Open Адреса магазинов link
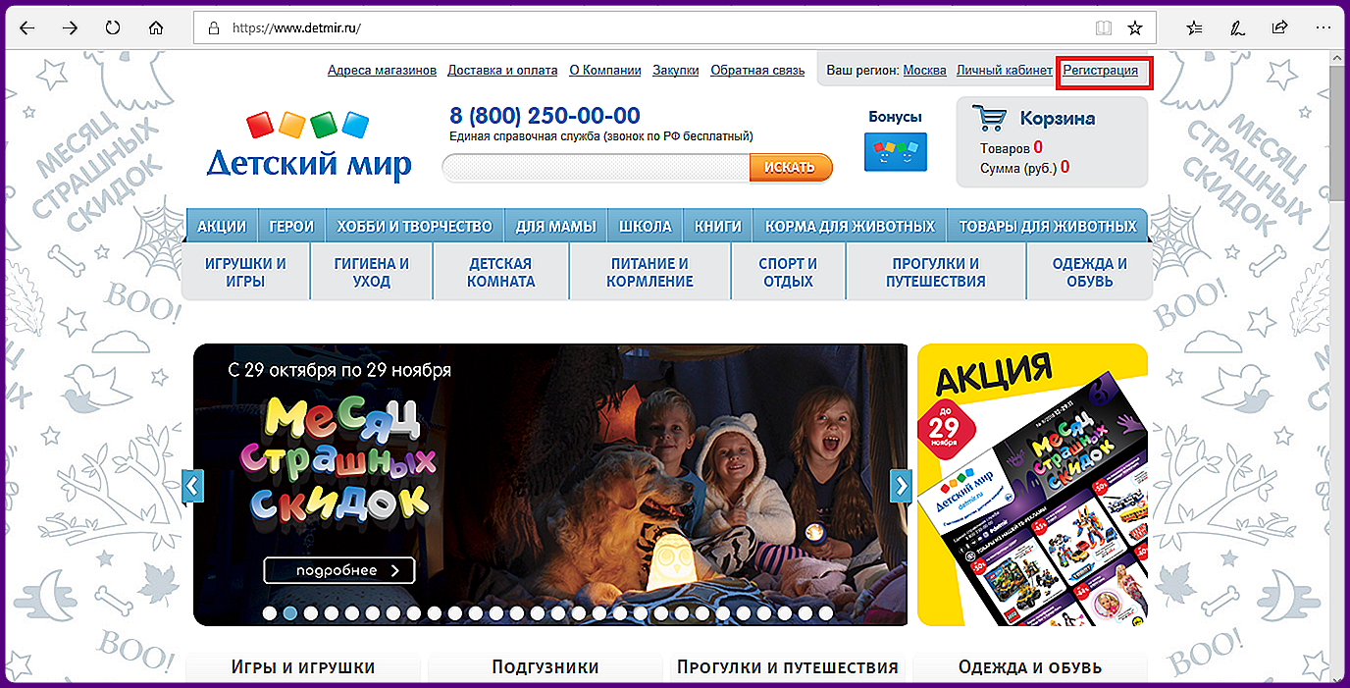1350x688 pixels. [382, 71]
